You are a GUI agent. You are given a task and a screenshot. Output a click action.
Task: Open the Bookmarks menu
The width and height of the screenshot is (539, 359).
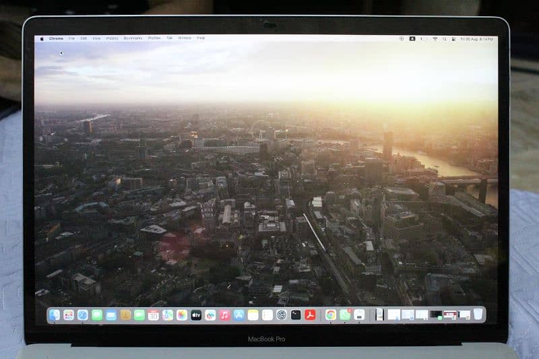[133, 38]
